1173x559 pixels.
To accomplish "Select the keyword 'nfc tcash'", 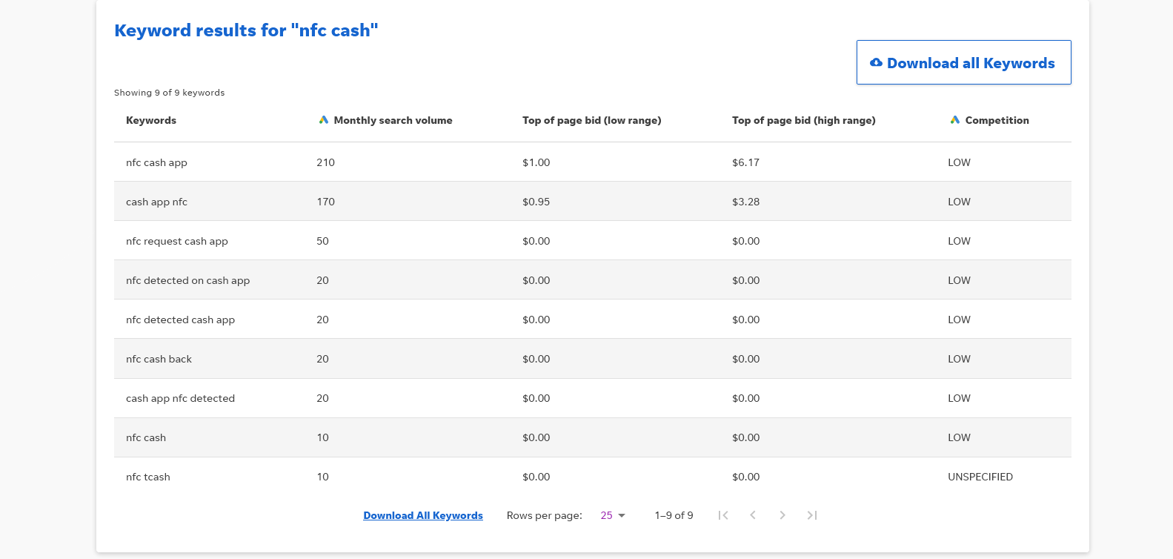I will pyautogui.click(x=148, y=477).
